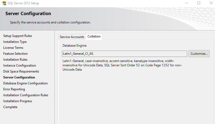Image resolution: width=215 pixels, height=124 pixels.
Task: Click Installation Rules in sidebar
Action: pyautogui.click(x=15, y=60)
